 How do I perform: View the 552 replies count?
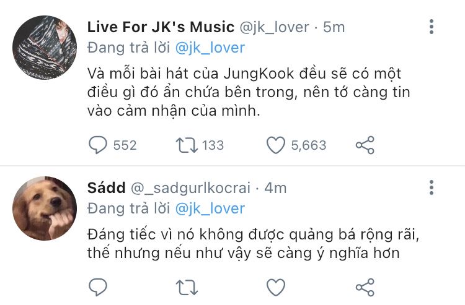[x=125, y=145]
